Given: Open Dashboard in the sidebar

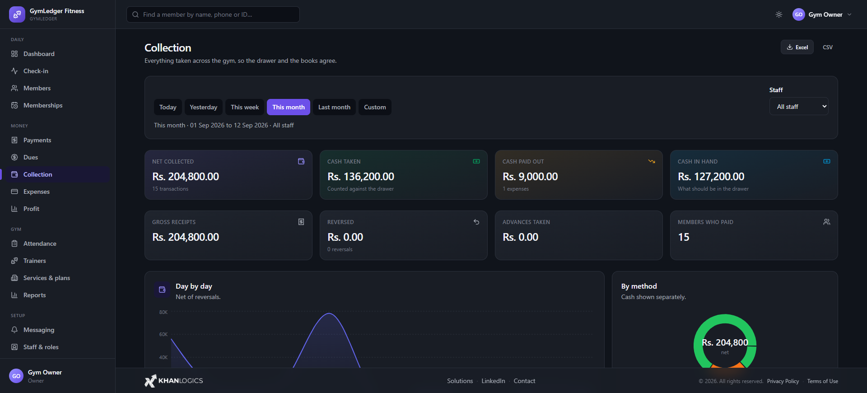Looking at the screenshot, I should [58, 54].
